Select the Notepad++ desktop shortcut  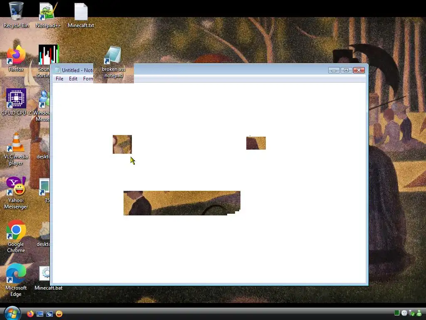48,15
